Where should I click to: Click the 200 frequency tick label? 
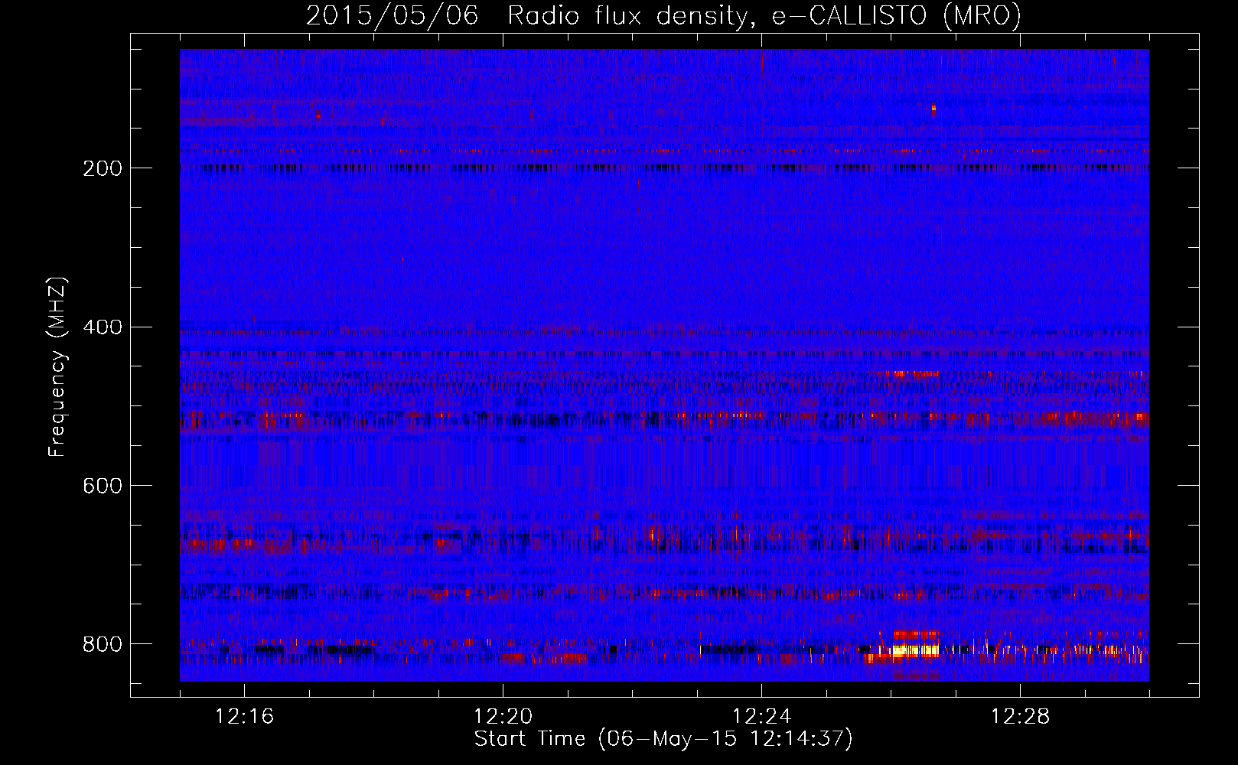[102, 168]
